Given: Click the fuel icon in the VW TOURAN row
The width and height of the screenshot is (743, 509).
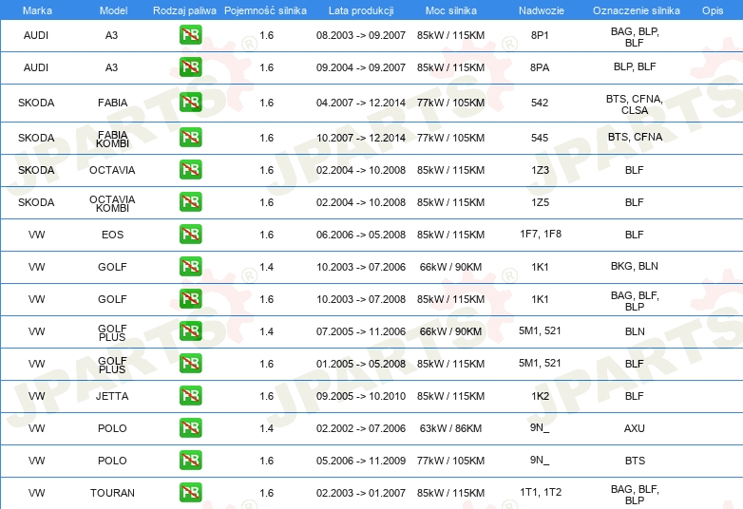Looking at the screenshot, I should (x=190, y=493).
